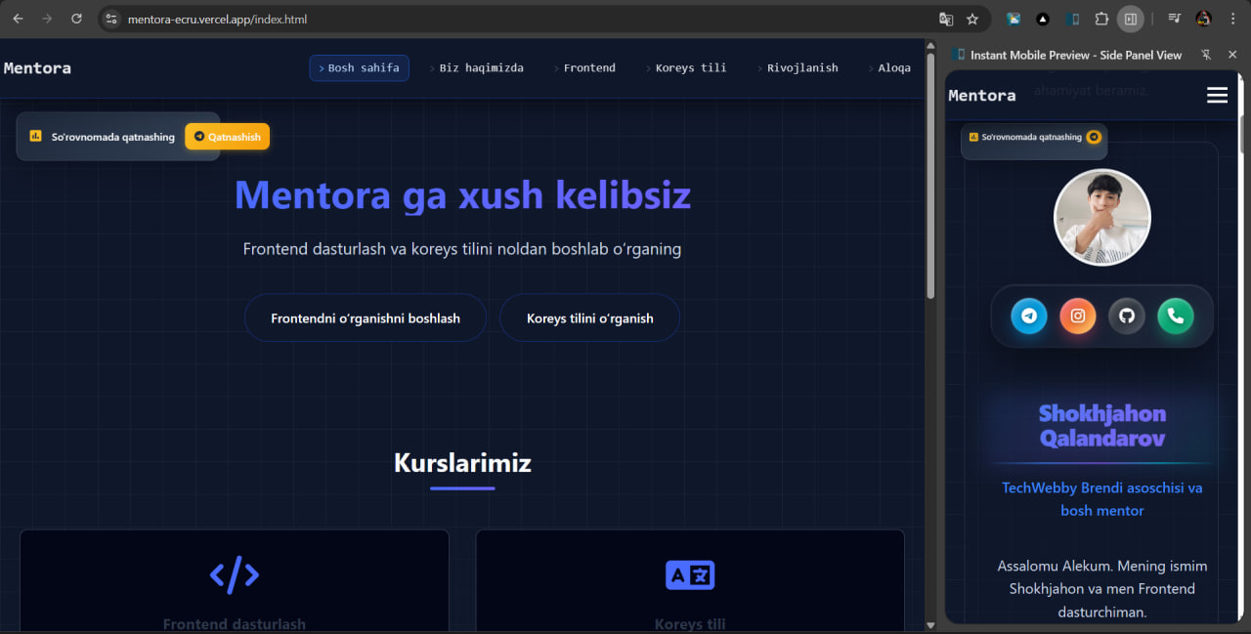
Task: Unpin the Instant Mobile Preview side panel
Action: pyautogui.click(x=1206, y=55)
